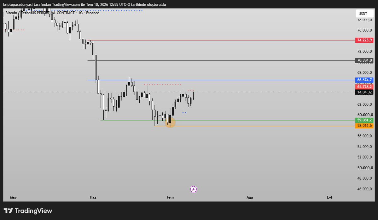Click the 50.000,0 price axis value
The width and height of the screenshot is (378, 220).
(364, 168)
